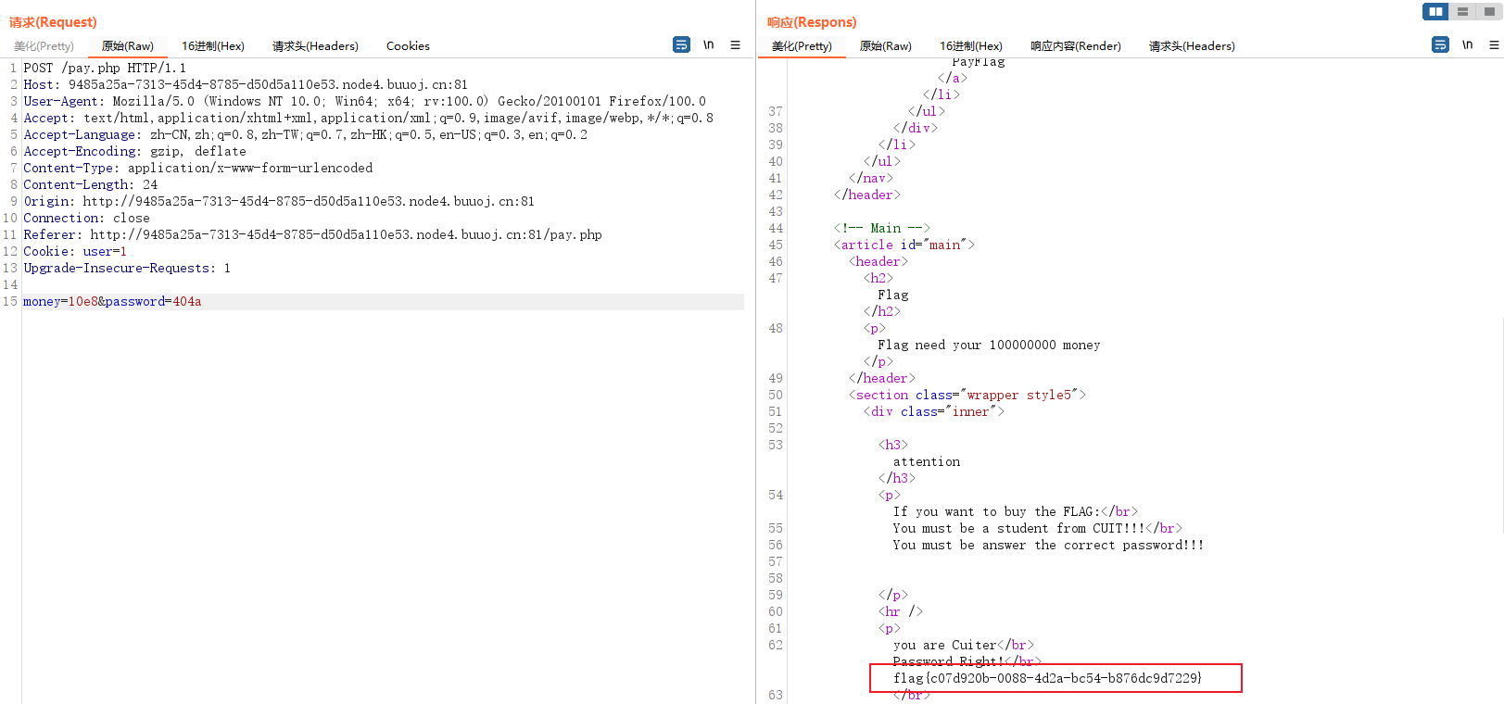The width and height of the screenshot is (1504, 704).
Task: Click the 请求(Request) panel title
Action: click(53, 22)
